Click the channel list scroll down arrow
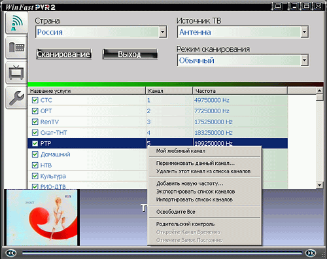This screenshot has width=327, height=259. [320, 185]
